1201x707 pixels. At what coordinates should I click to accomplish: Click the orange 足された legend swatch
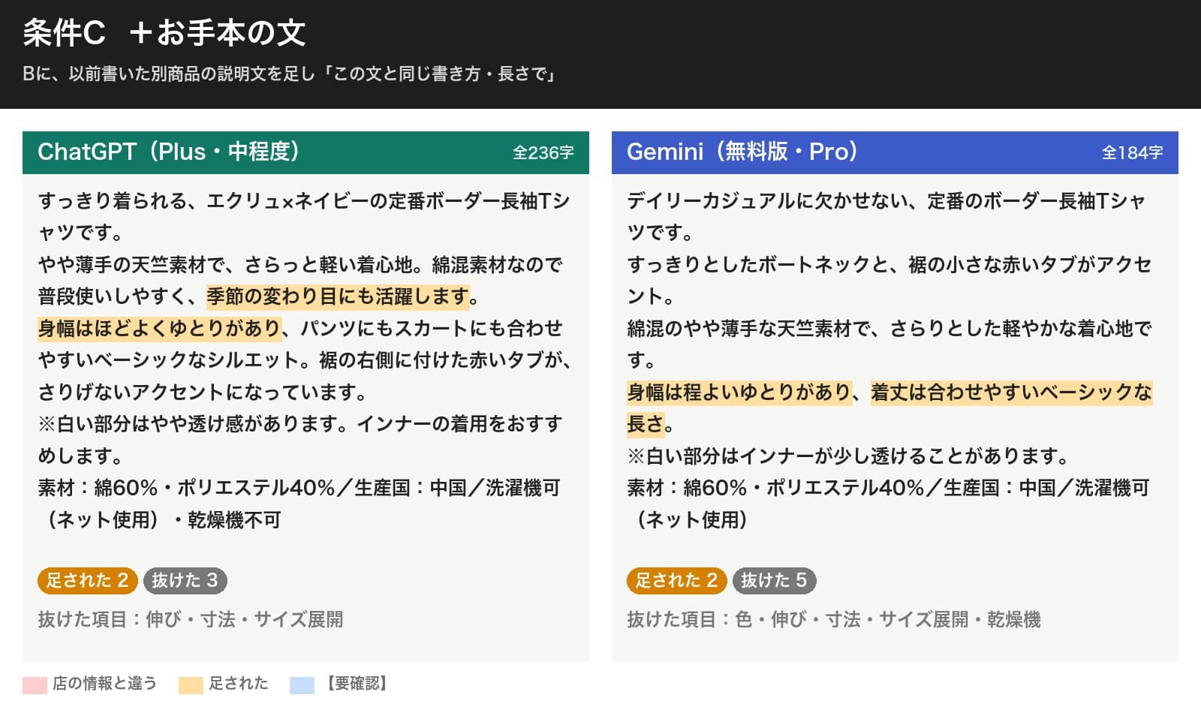(191, 684)
